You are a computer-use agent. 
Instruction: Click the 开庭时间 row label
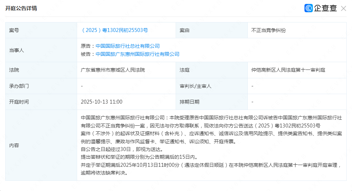point(19,102)
